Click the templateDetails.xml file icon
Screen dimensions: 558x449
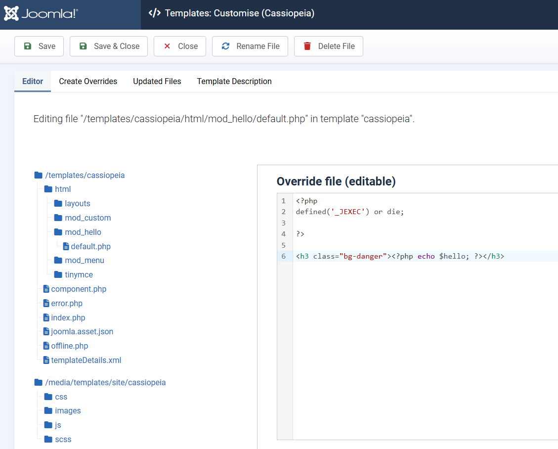click(x=46, y=360)
